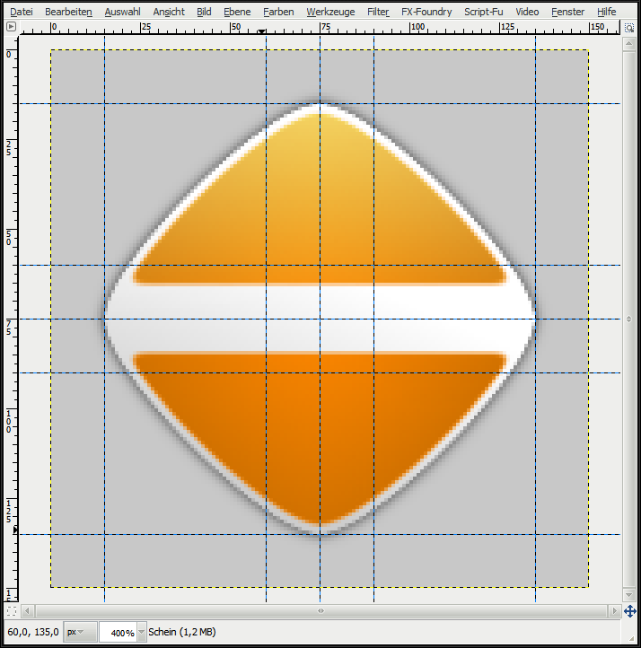Toggle the Quick Mask button at bottom left

[x=12, y=610]
